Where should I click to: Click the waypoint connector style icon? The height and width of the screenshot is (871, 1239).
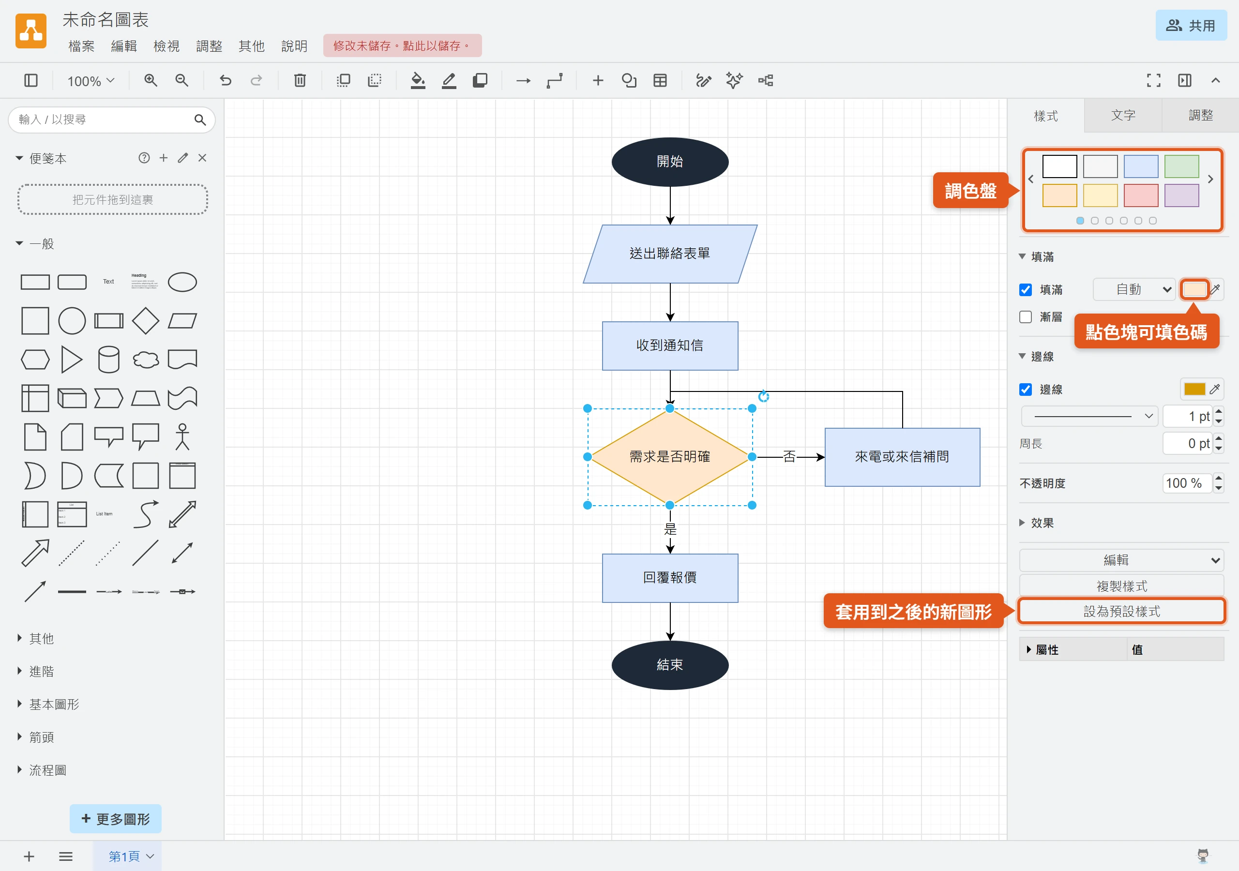[555, 81]
